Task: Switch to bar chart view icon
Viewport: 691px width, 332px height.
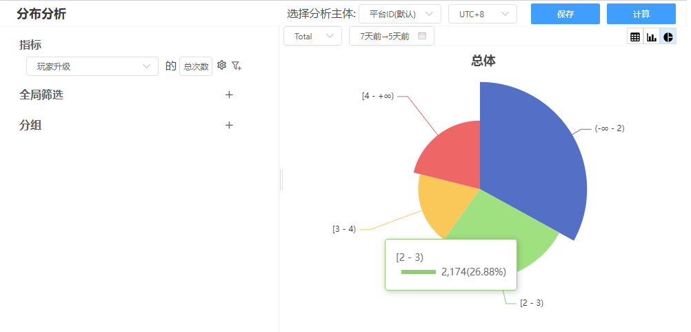Action: pos(651,37)
